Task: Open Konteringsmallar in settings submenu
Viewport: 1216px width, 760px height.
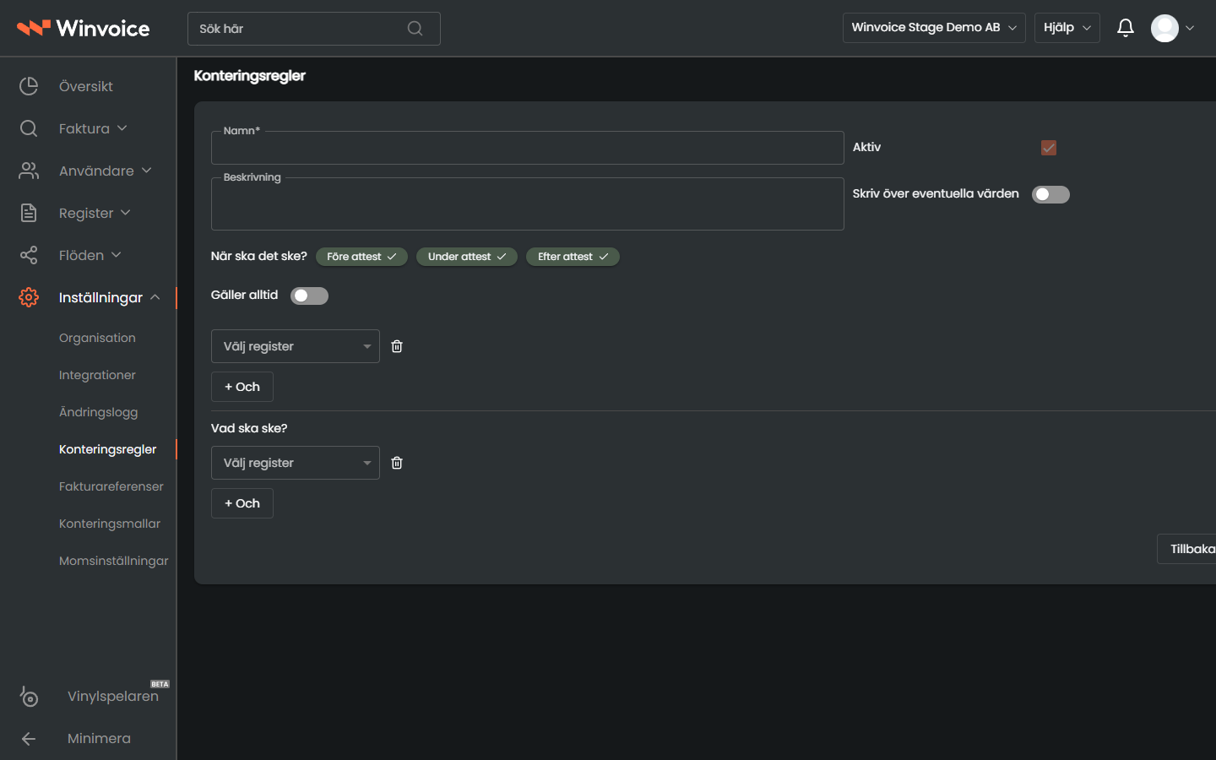Action: coord(110,524)
